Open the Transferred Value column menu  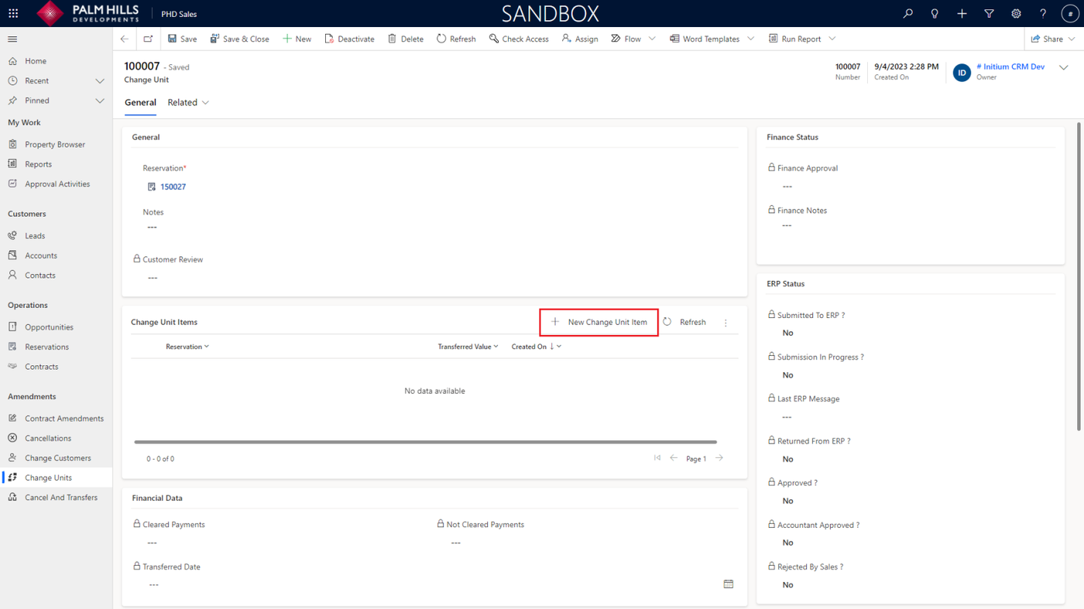click(468, 347)
